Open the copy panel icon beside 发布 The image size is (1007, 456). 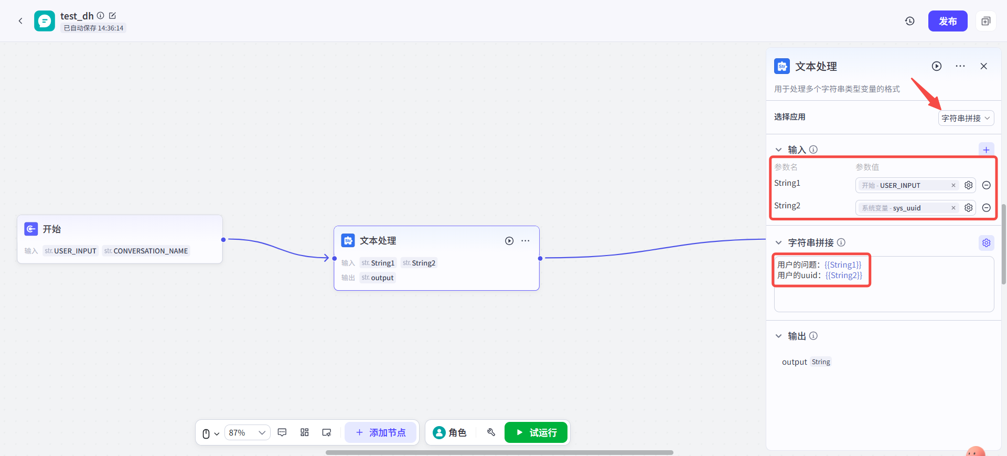[x=986, y=21]
